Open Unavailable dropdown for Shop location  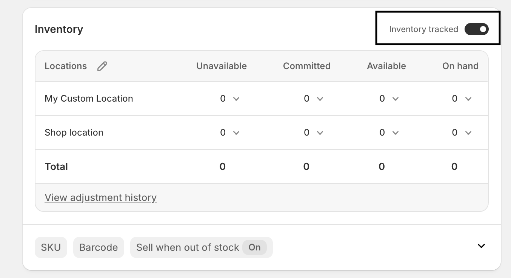click(230, 133)
